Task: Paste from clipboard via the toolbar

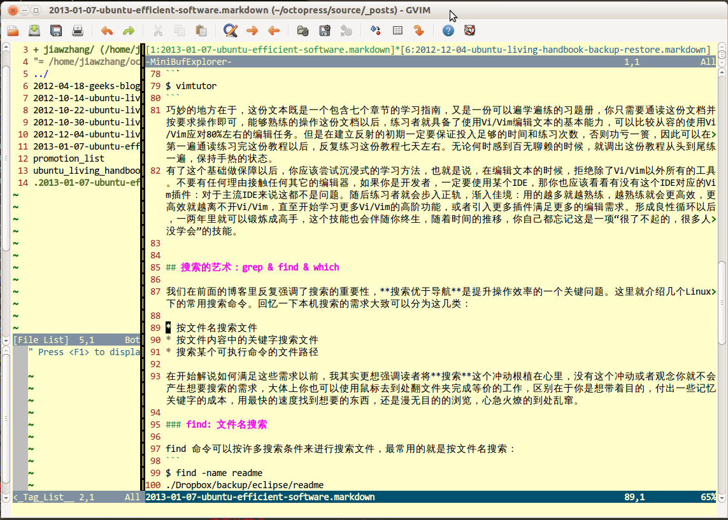Action: point(201,30)
